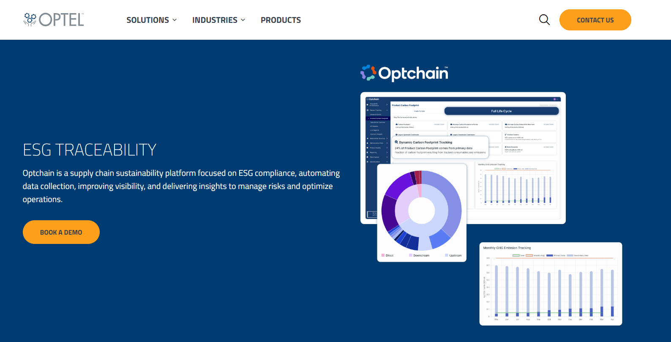Image resolution: width=671 pixels, height=342 pixels.
Task: Click the ESG TRACEABILITY heading
Action: [x=90, y=150]
